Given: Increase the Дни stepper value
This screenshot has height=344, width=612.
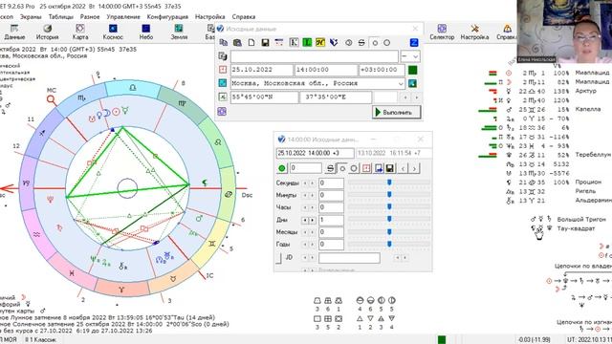Looking at the screenshot, I should pyautogui.click(x=313, y=221).
